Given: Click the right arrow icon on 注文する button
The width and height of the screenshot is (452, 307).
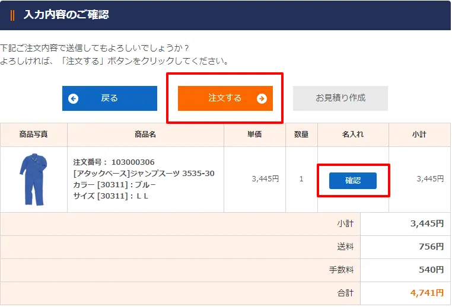Looking at the screenshot, I should [x=262, y=98].
